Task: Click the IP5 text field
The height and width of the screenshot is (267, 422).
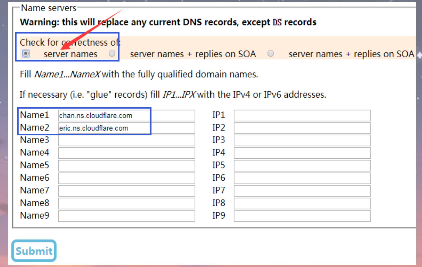Action: (302, 166)
